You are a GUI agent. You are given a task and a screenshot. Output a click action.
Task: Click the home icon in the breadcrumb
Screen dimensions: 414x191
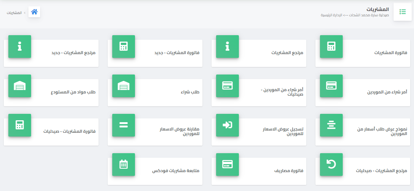[x=34, y=12]
